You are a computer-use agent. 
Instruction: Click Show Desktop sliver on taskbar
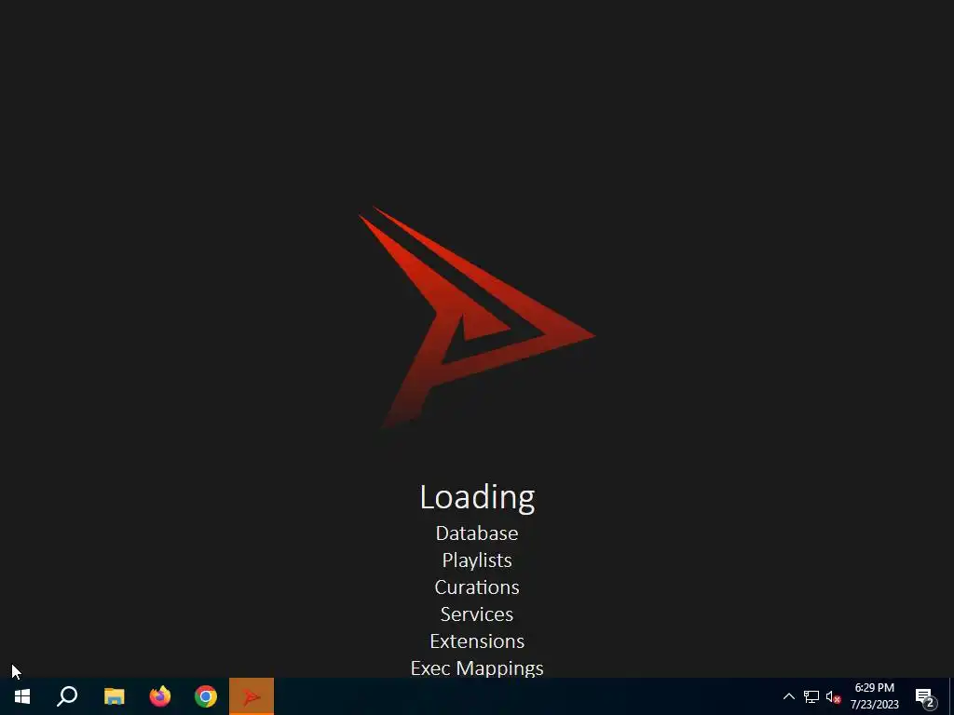tap(951, 696)
